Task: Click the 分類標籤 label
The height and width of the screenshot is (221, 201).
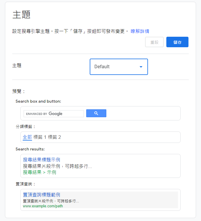Action: click(x=25, y=127)
